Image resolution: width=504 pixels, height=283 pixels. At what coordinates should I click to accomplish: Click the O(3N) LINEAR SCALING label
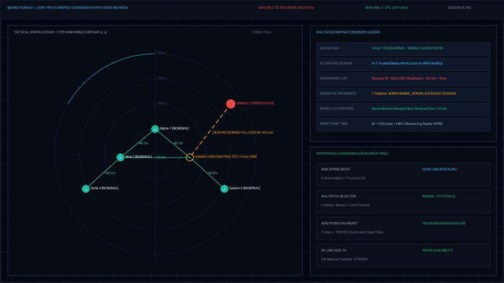439,169
